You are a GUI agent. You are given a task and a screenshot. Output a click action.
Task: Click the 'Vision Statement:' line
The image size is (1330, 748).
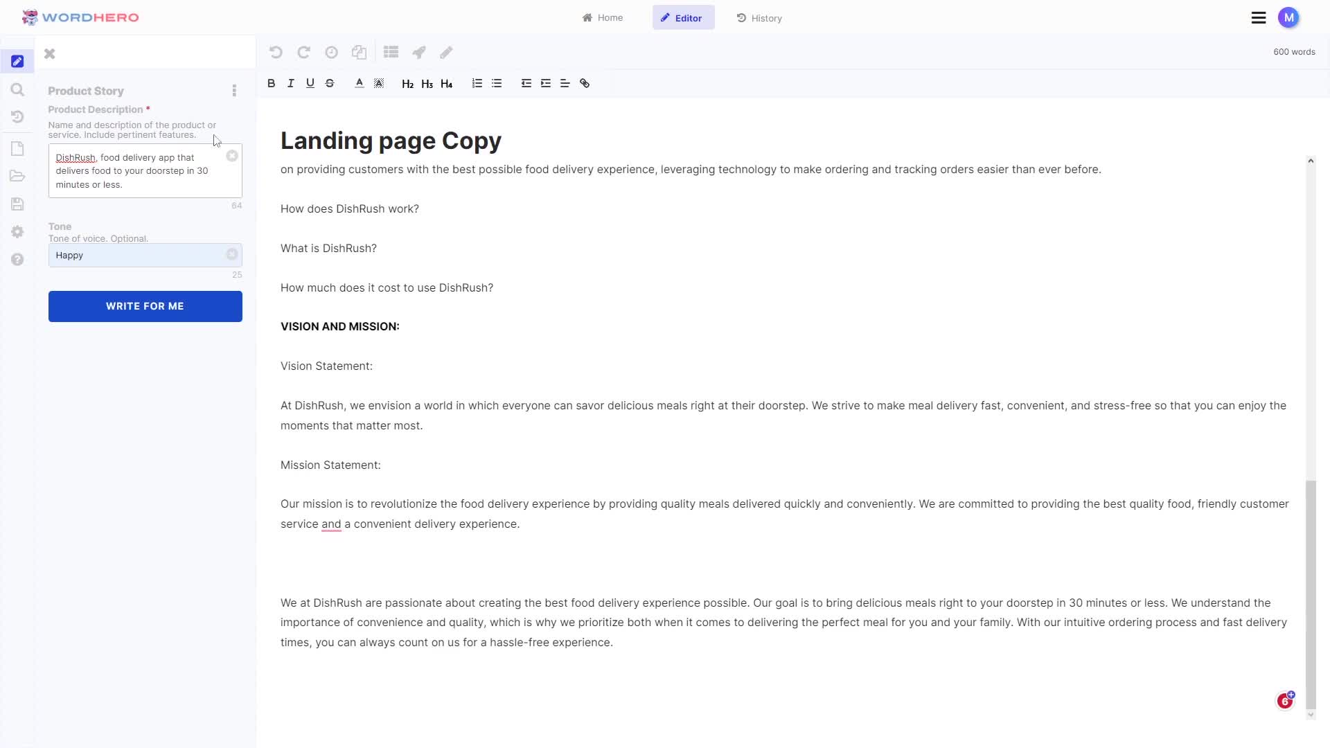[326, 366]
